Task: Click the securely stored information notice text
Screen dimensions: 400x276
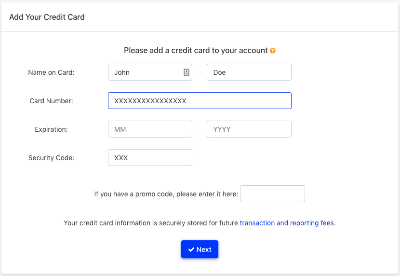Action: [x=200, y=223]
